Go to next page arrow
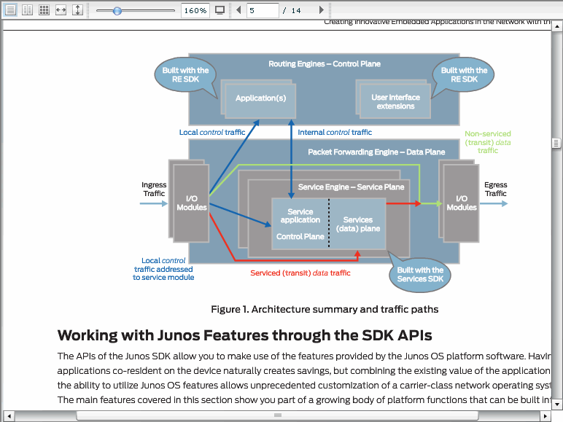563x422 pixels. coord(322,10)
